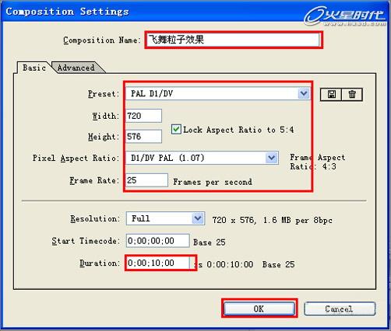Click the Start Timecode field
Viewport: 391px width, 331px height.
[x=158, y=241]
